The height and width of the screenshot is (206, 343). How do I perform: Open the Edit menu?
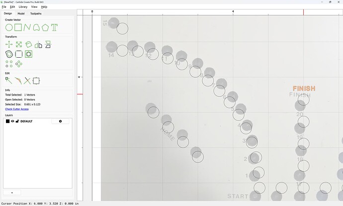(12, 7)
